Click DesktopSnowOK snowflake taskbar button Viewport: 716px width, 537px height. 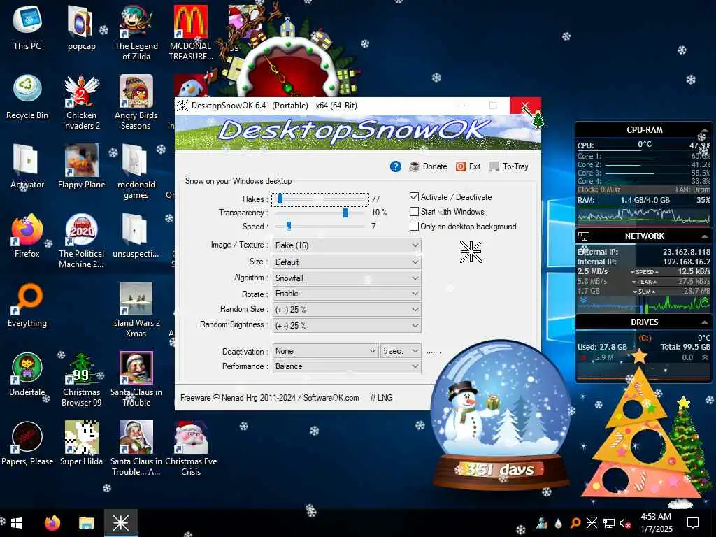[121, 523]
